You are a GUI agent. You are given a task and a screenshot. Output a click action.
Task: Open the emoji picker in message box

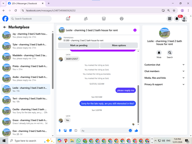click(x=130, y=131)
